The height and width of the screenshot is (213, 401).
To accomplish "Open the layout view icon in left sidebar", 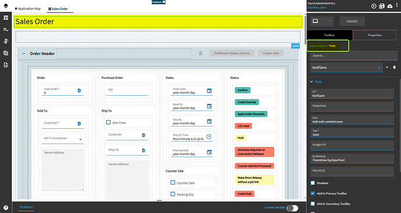I will click(6, 17).
